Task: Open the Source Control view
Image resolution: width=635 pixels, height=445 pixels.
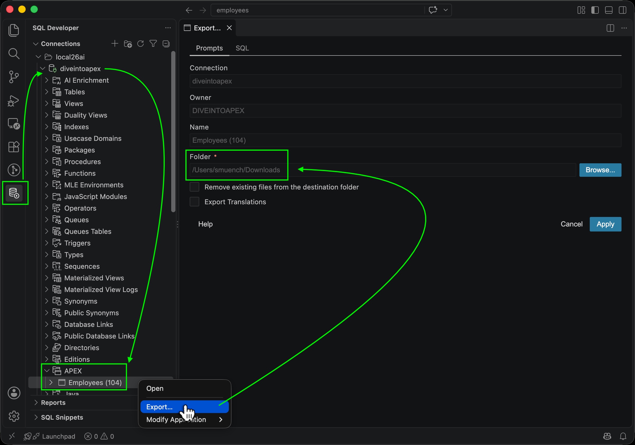Action: pyautogui.click(x=14, y=77)
